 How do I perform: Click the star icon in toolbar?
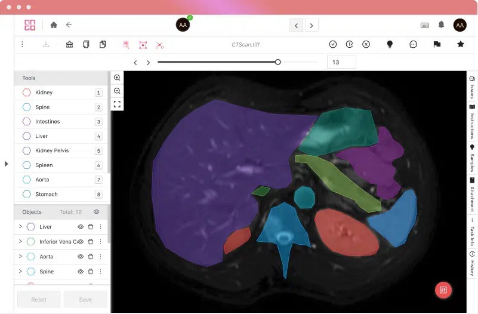[461, 44]
